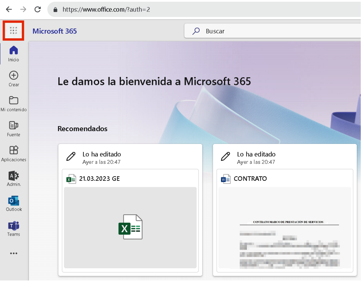Go back in the browser

(x=9, y=9)
